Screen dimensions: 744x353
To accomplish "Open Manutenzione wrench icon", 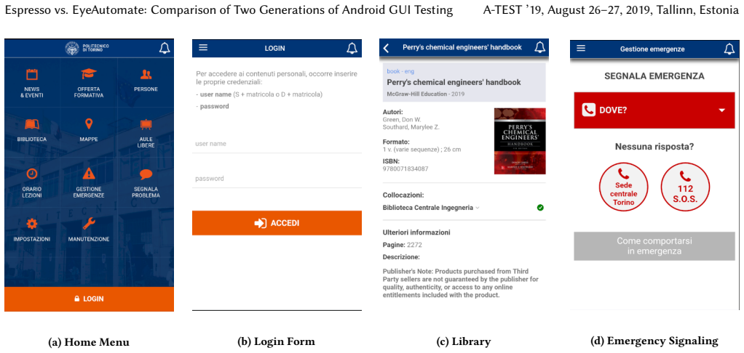I will point(89,223).
